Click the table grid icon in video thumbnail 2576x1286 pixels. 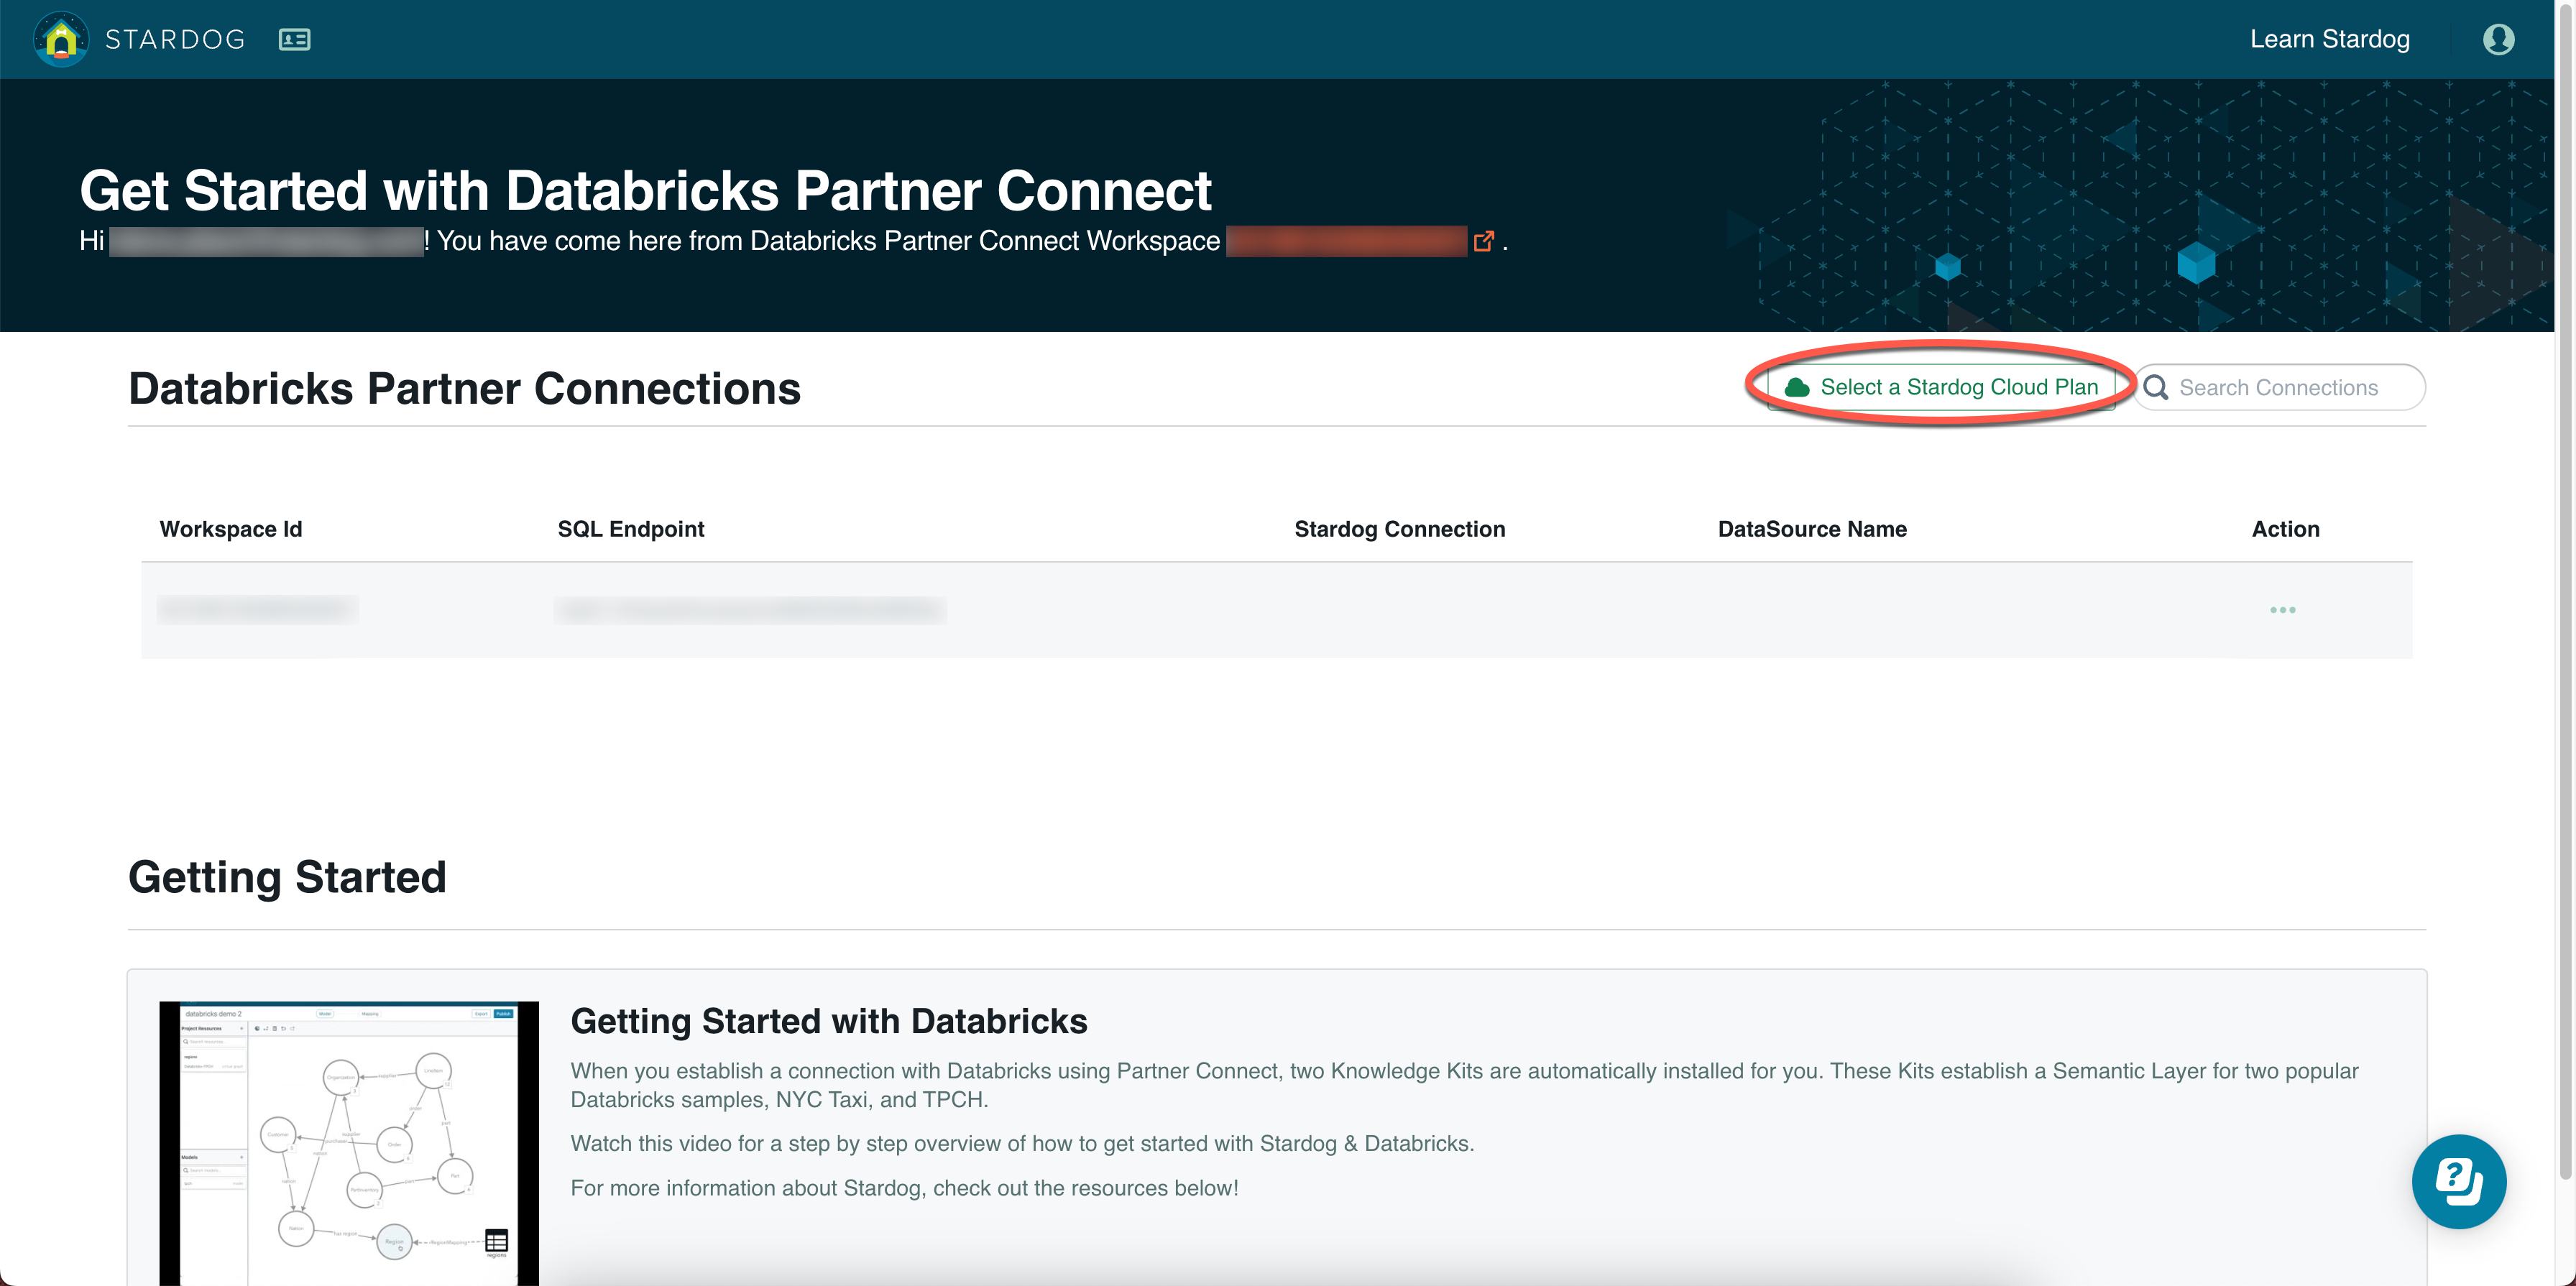pyautogui.click(x=496, y=1241)
